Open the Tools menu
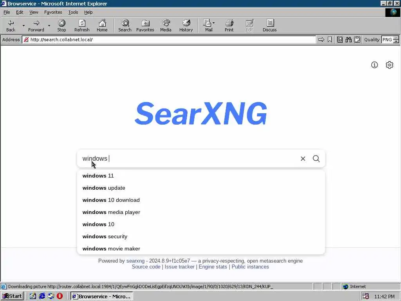The image size is (401, 301). pyautogui.click(x=73, y=12)
